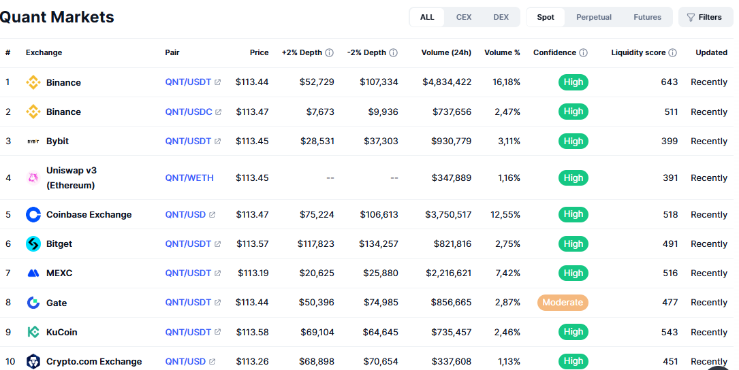Click the MEXC exchange logo
This screenshot has height=370, width=739.
(x=33, y=273)
